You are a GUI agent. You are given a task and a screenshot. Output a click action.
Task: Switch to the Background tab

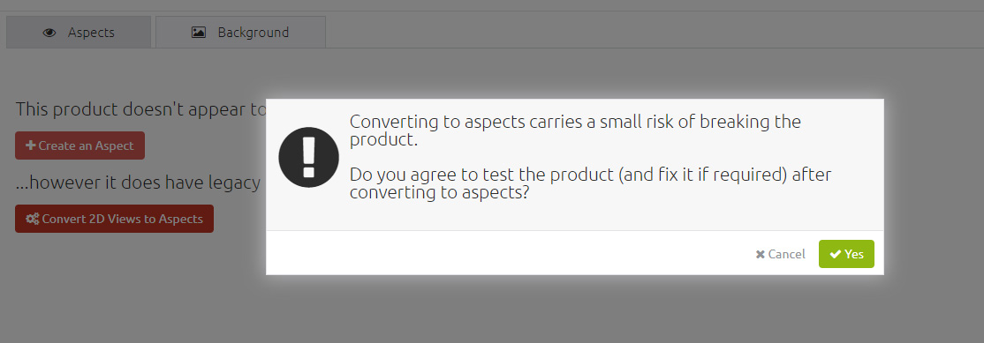(x=240, y=32)
